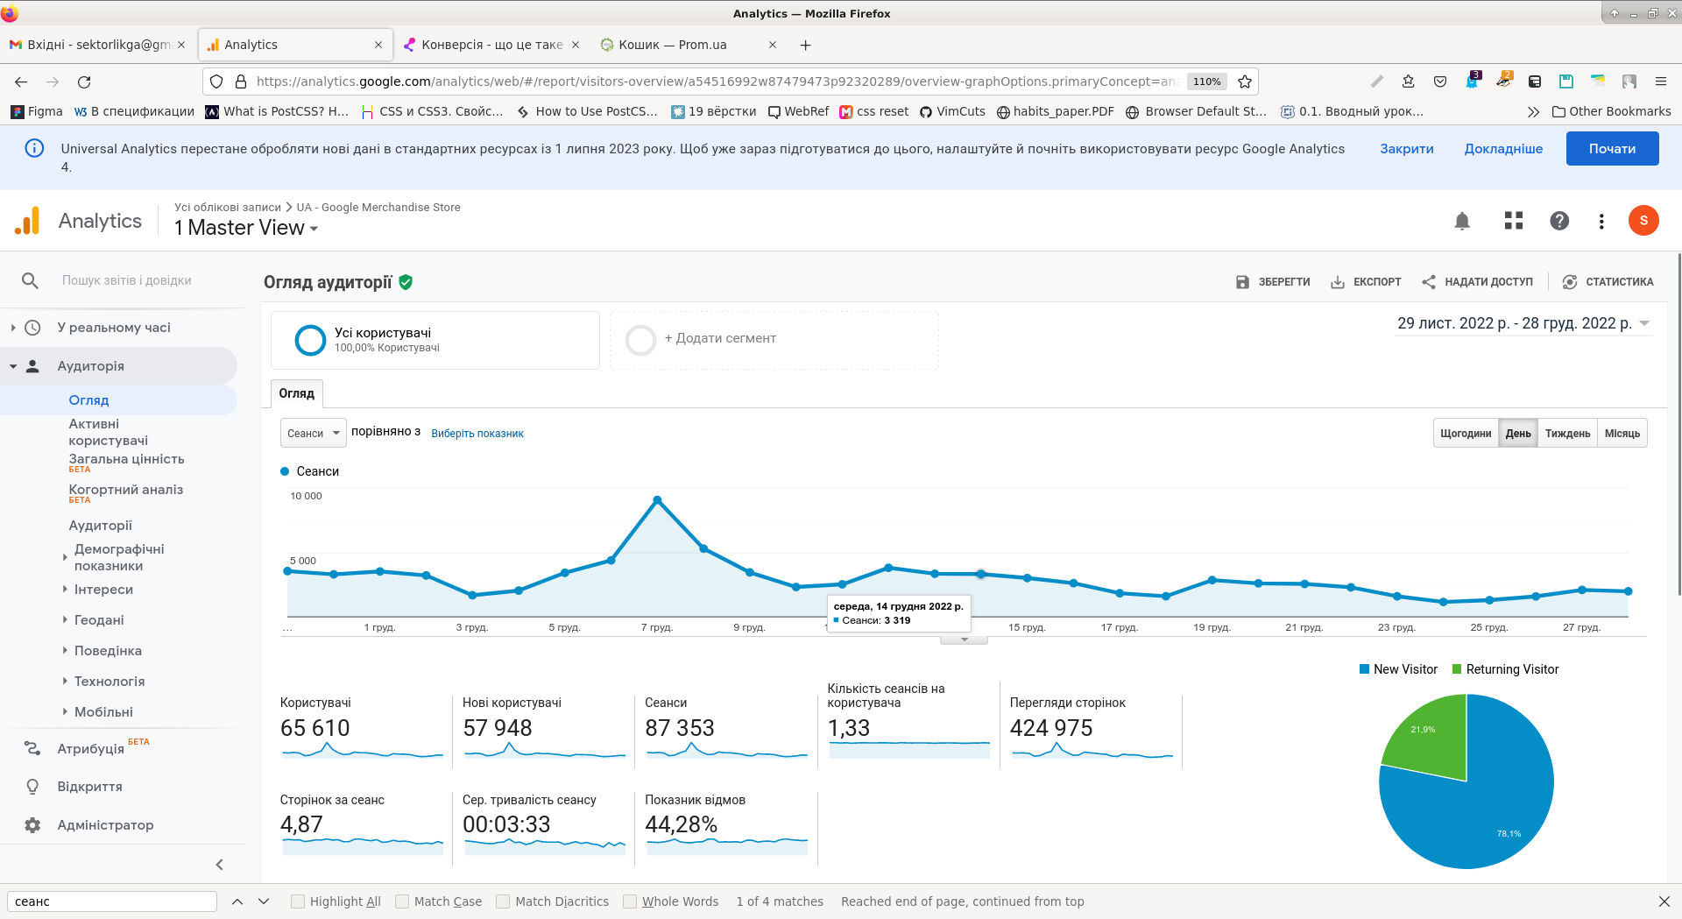Click the blue Почати button
Screen dimensions: 1682x919
[1612, 149]
